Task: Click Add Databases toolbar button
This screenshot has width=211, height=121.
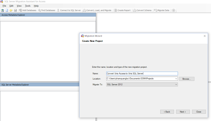Action: [28, 10]
